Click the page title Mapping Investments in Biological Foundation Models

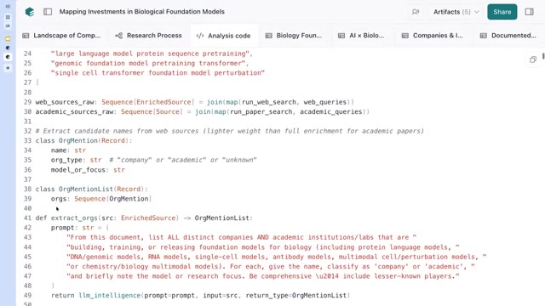pyautogui.click(x=142, y=11)
